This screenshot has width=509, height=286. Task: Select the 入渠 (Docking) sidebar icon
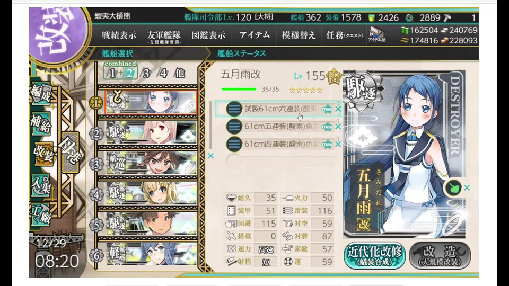[x=41, y=185]
